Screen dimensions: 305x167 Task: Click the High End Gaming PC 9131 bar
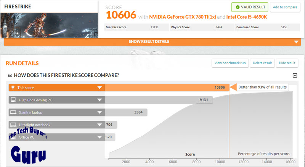click(159, 100)
